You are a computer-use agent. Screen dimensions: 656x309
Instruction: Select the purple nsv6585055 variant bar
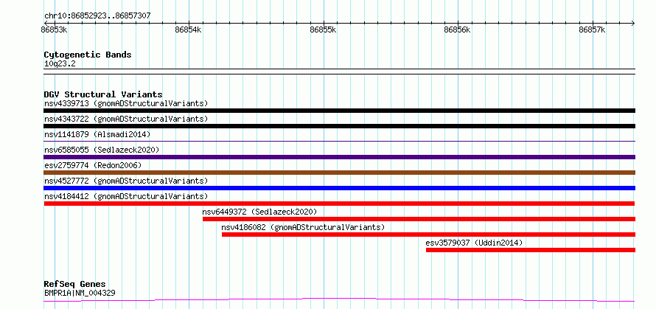339,157
